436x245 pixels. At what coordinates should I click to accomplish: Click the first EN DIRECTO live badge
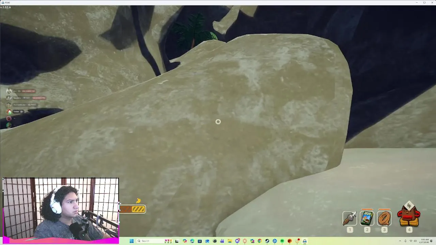[29, 91]
